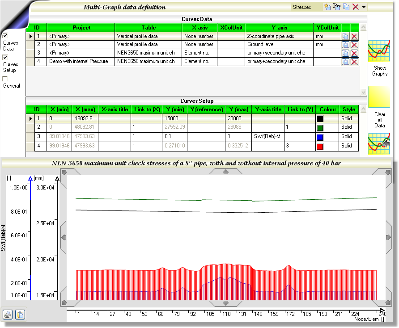Screen dimensions: 399x328
Task: Open Y-axis cell for Ground level row
Action: tap(279, 45)
